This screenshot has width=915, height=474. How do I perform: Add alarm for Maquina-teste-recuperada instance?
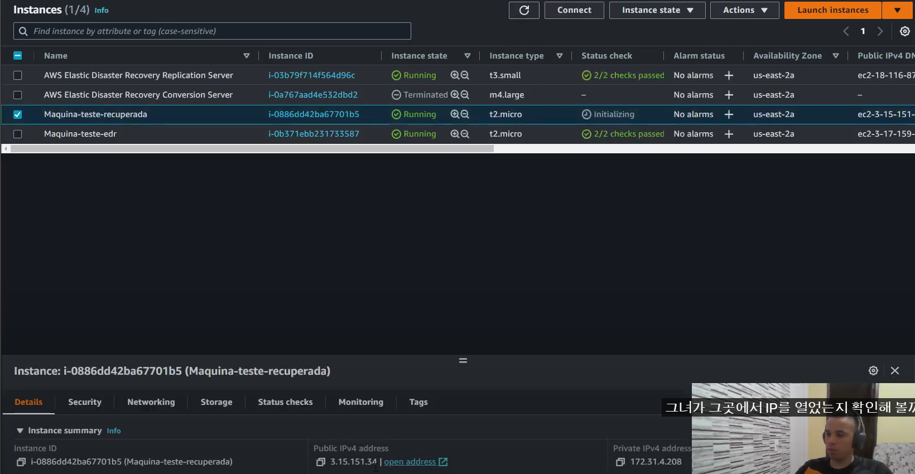pos(729,114)
